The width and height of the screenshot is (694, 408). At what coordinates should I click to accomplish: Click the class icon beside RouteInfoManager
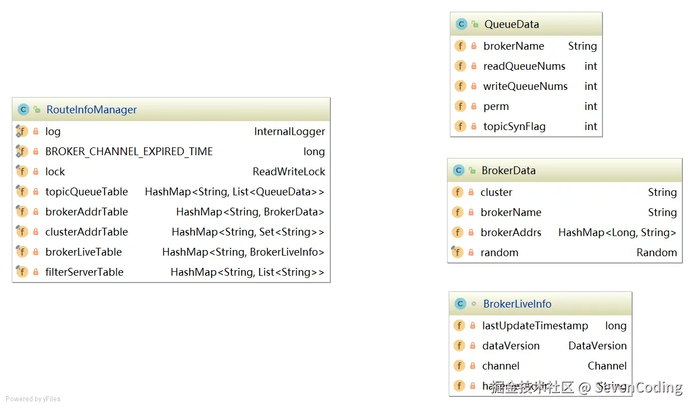[23, 109]
